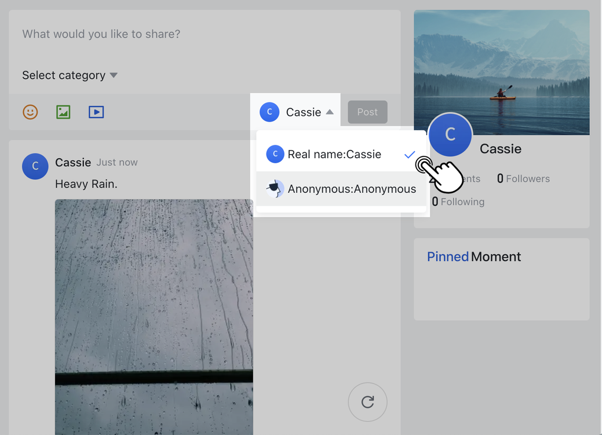
Task: Attach a video to your post
Action: (96, 112)
